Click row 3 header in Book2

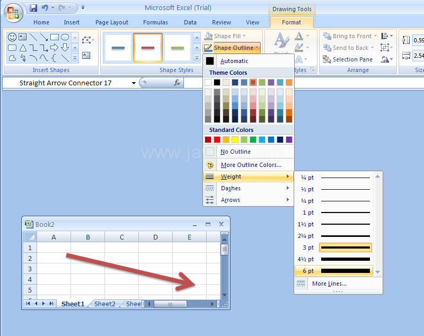30,269
